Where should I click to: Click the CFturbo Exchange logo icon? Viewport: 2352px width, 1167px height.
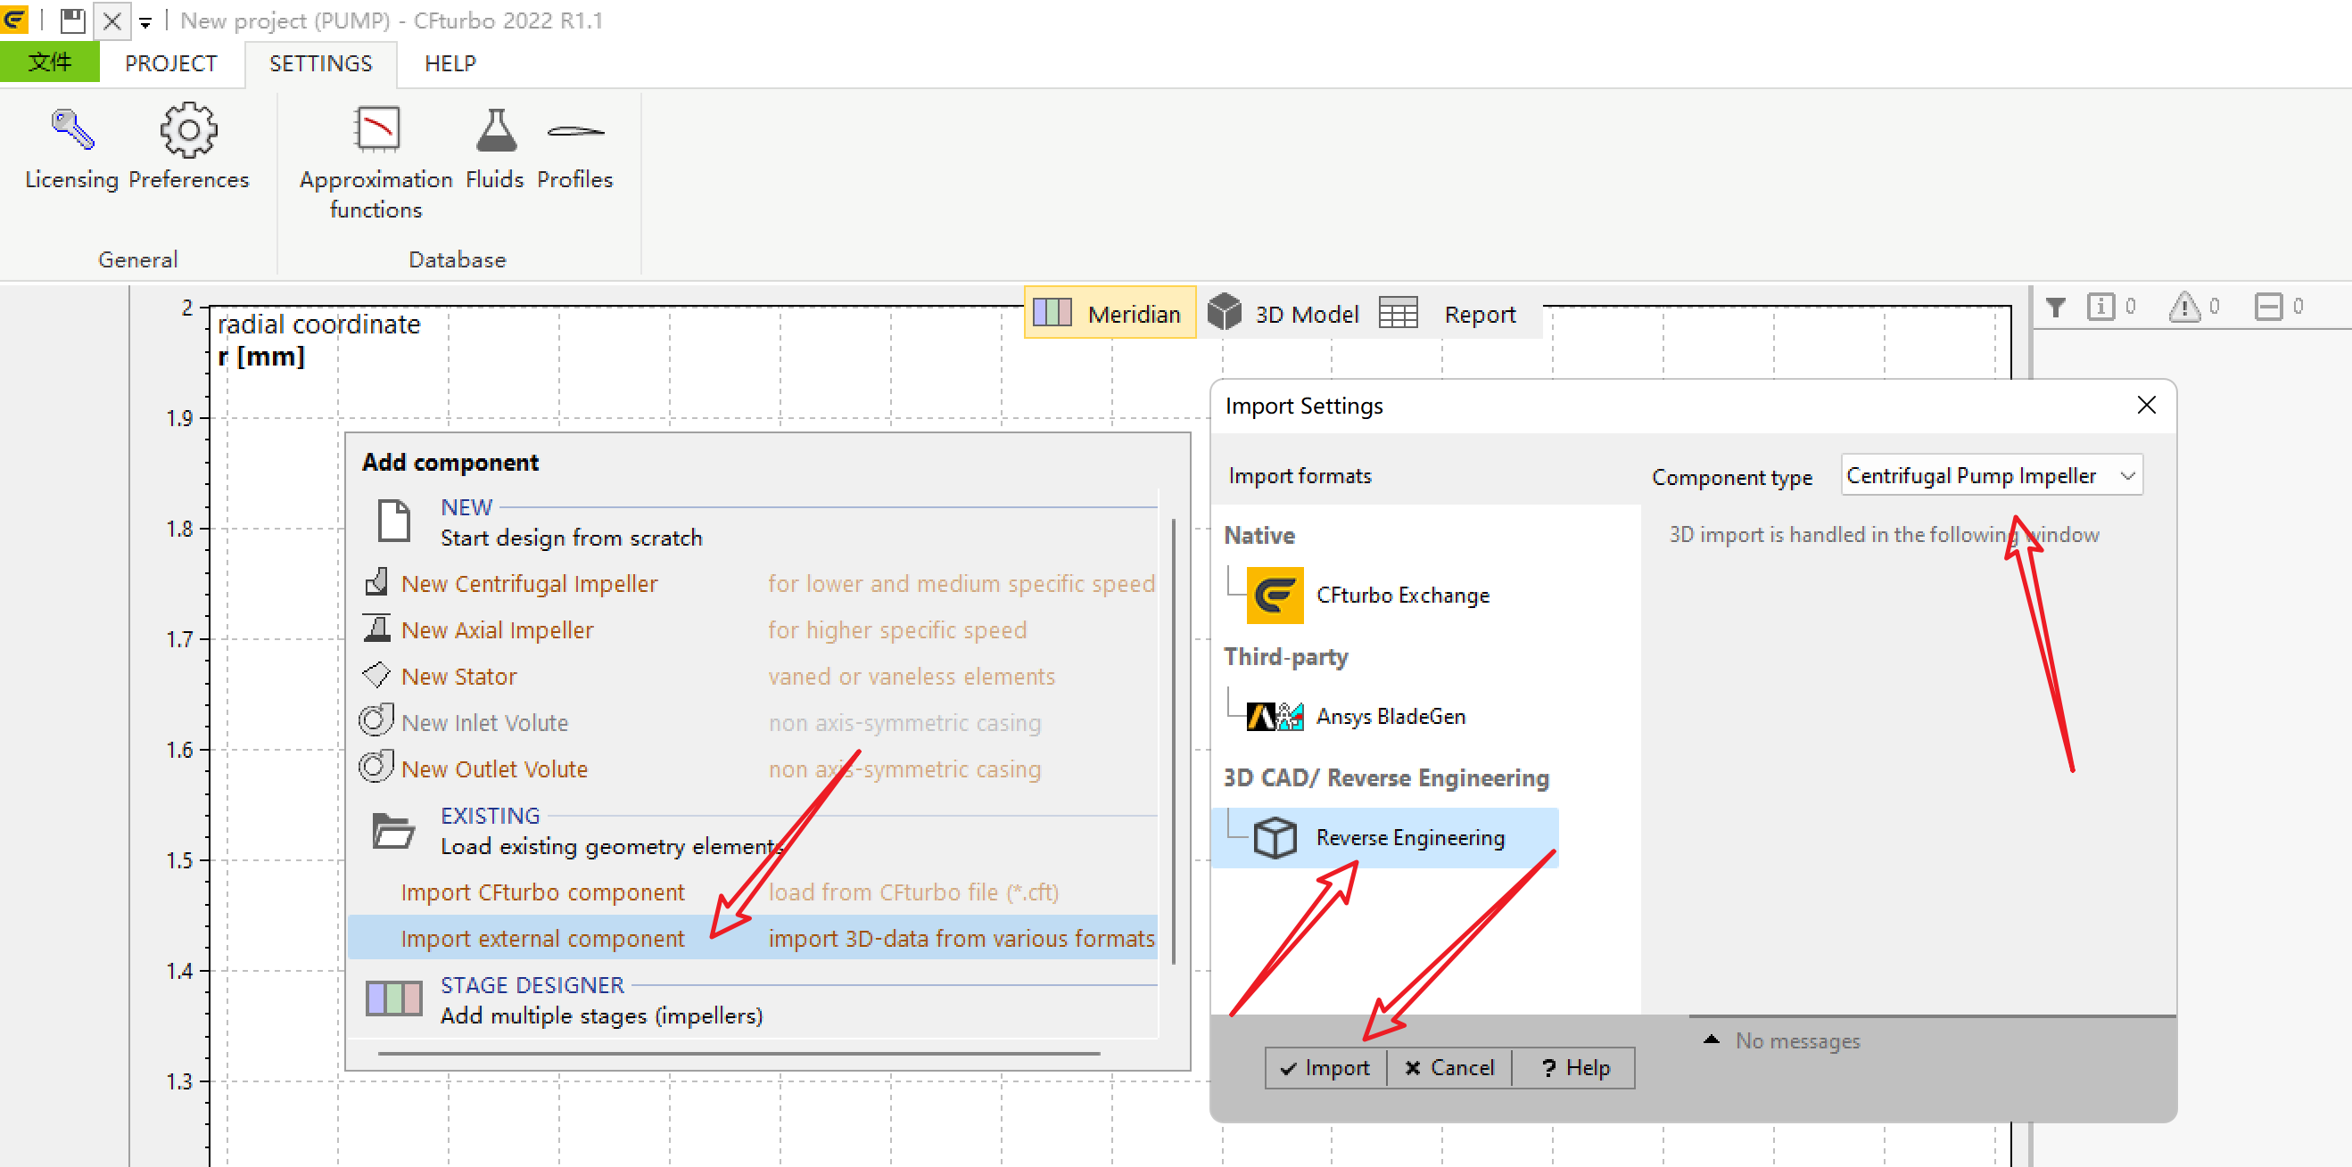click(x=1275, y=596)
